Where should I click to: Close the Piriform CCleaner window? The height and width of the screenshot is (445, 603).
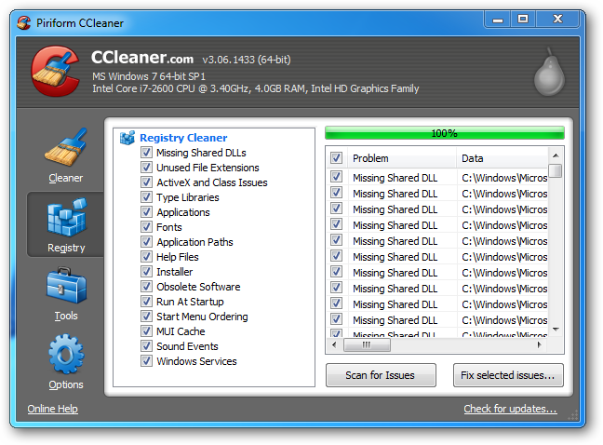coord(557,20)
